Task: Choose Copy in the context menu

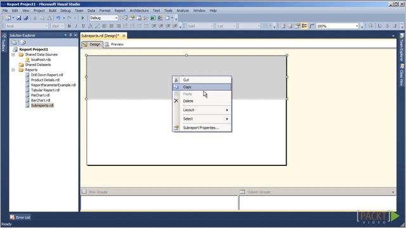Action: click(x=202, y=87)
